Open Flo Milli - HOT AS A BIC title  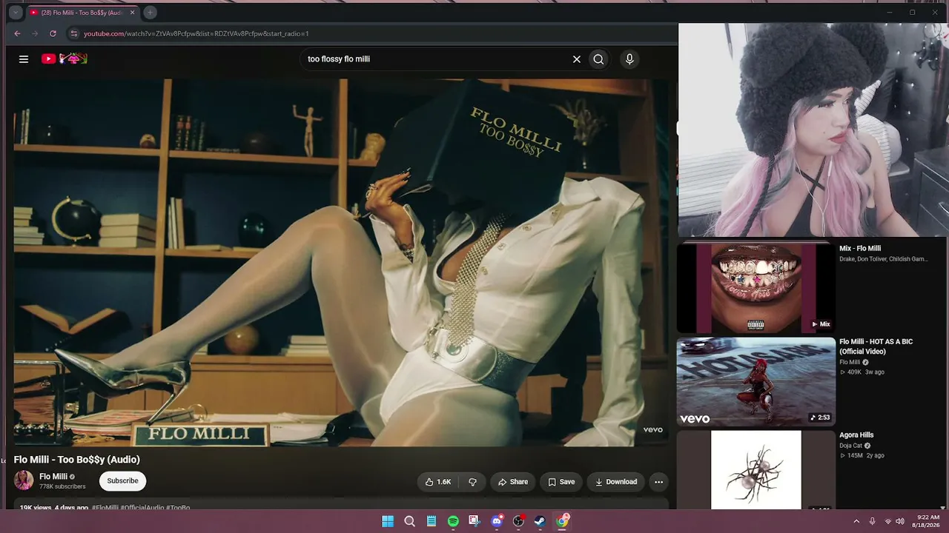[x=876, y=346]
